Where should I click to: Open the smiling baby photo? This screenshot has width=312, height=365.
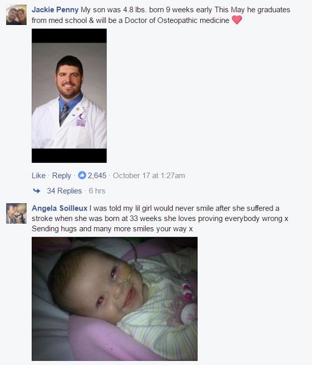114,298
